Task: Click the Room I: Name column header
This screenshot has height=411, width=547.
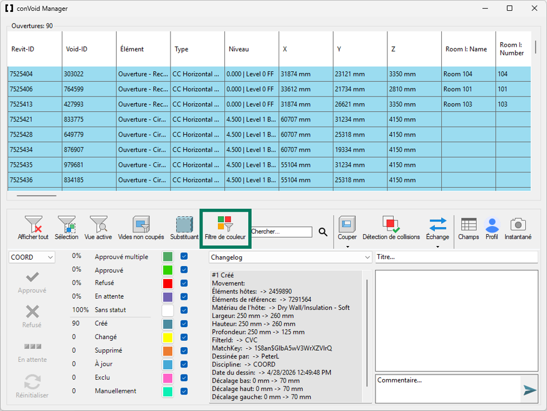Action: click(x=469, y=49)
